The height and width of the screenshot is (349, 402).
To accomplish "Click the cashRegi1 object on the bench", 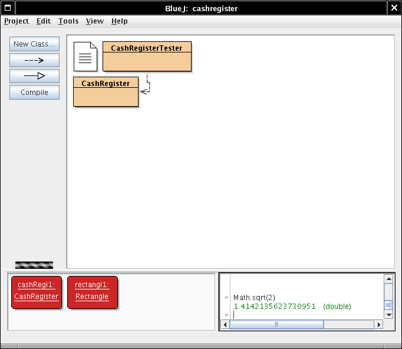I will click(37, 291).
